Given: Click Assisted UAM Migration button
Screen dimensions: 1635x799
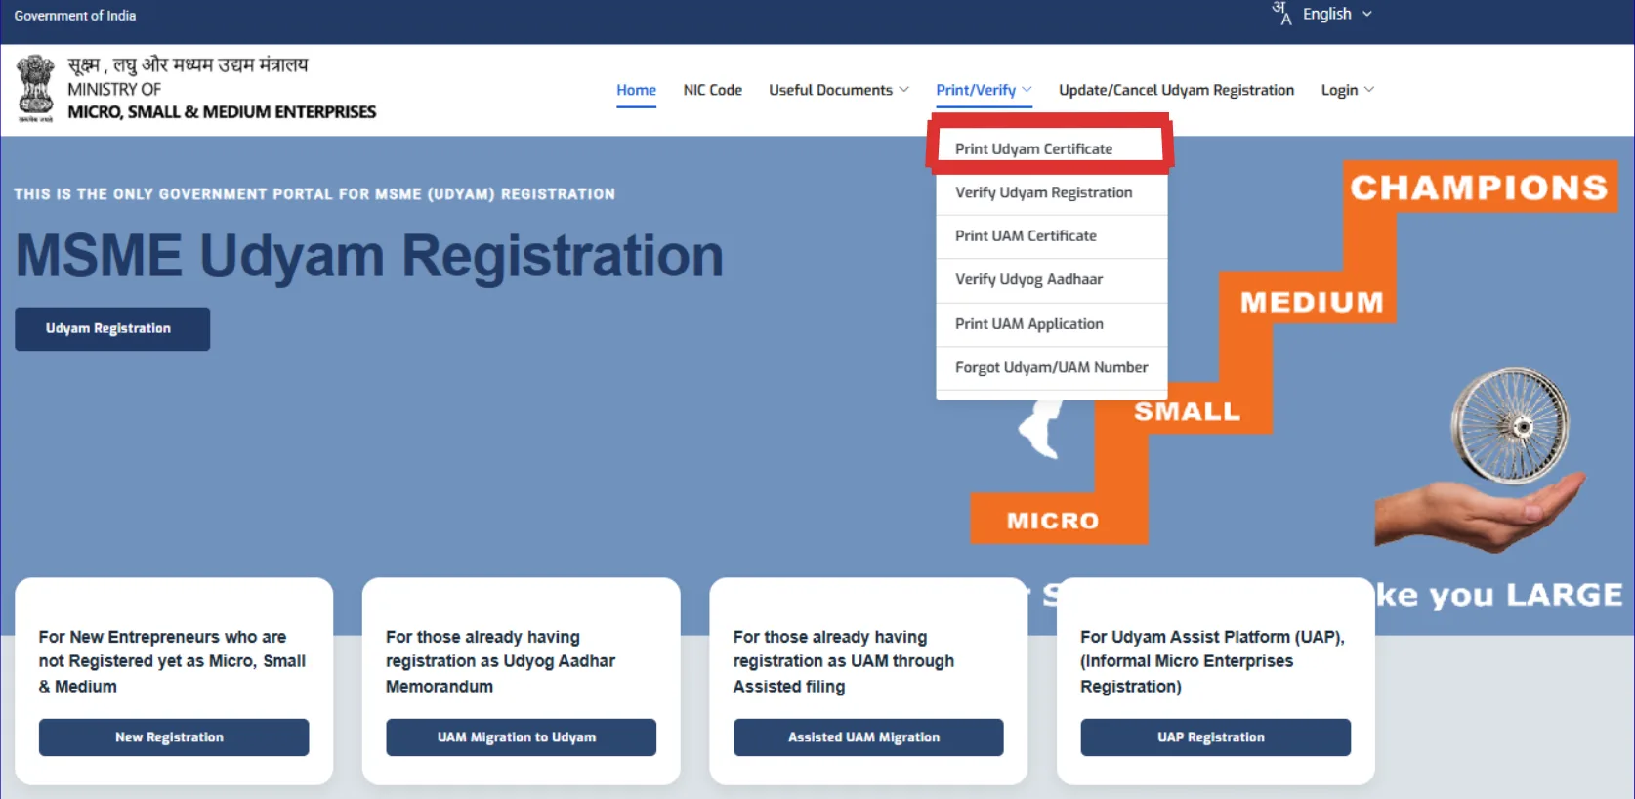Looking at the screenshot, I should tap(868, 737).
